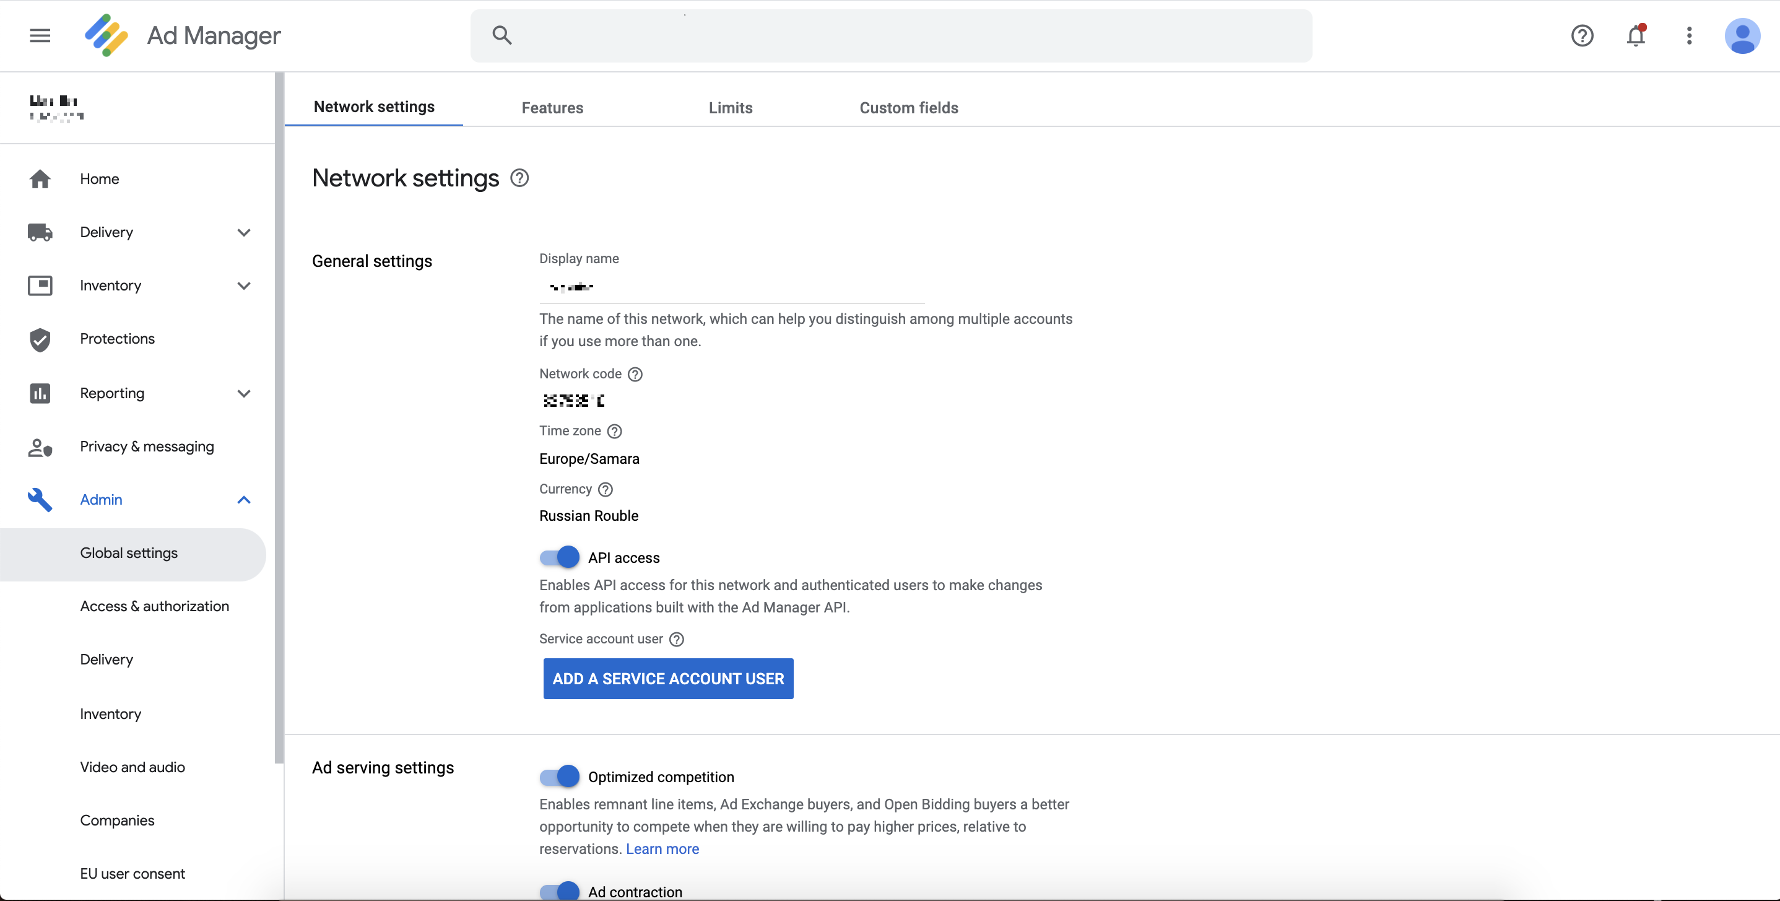This screenshot has width=1780, height=901.
Task: Open the Inventory item under Admin
Action: 111,714
